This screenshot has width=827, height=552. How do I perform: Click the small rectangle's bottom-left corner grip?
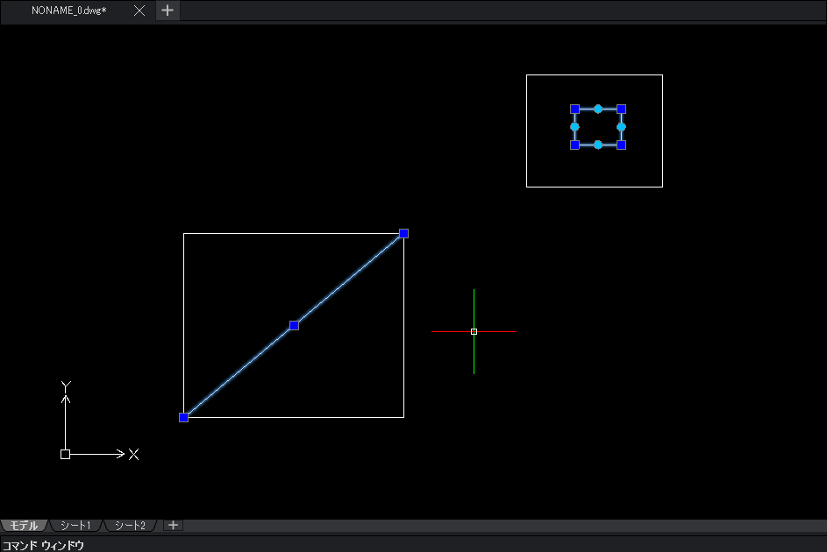(575, 145)
